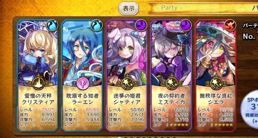Image resolution: width=258 pixels, height=138 pixels.
Task: Click シエラ rarity star rating row
Action: click(x=215, y=125)
